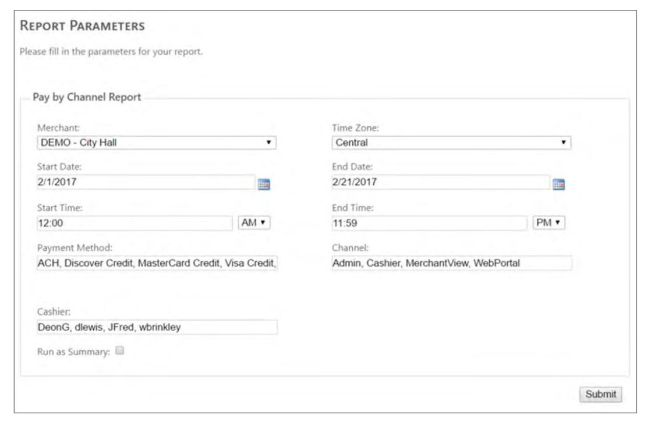651x426 pixels.
Task: Open the Start Time AM selector
Action: click(x=256, y=222)
